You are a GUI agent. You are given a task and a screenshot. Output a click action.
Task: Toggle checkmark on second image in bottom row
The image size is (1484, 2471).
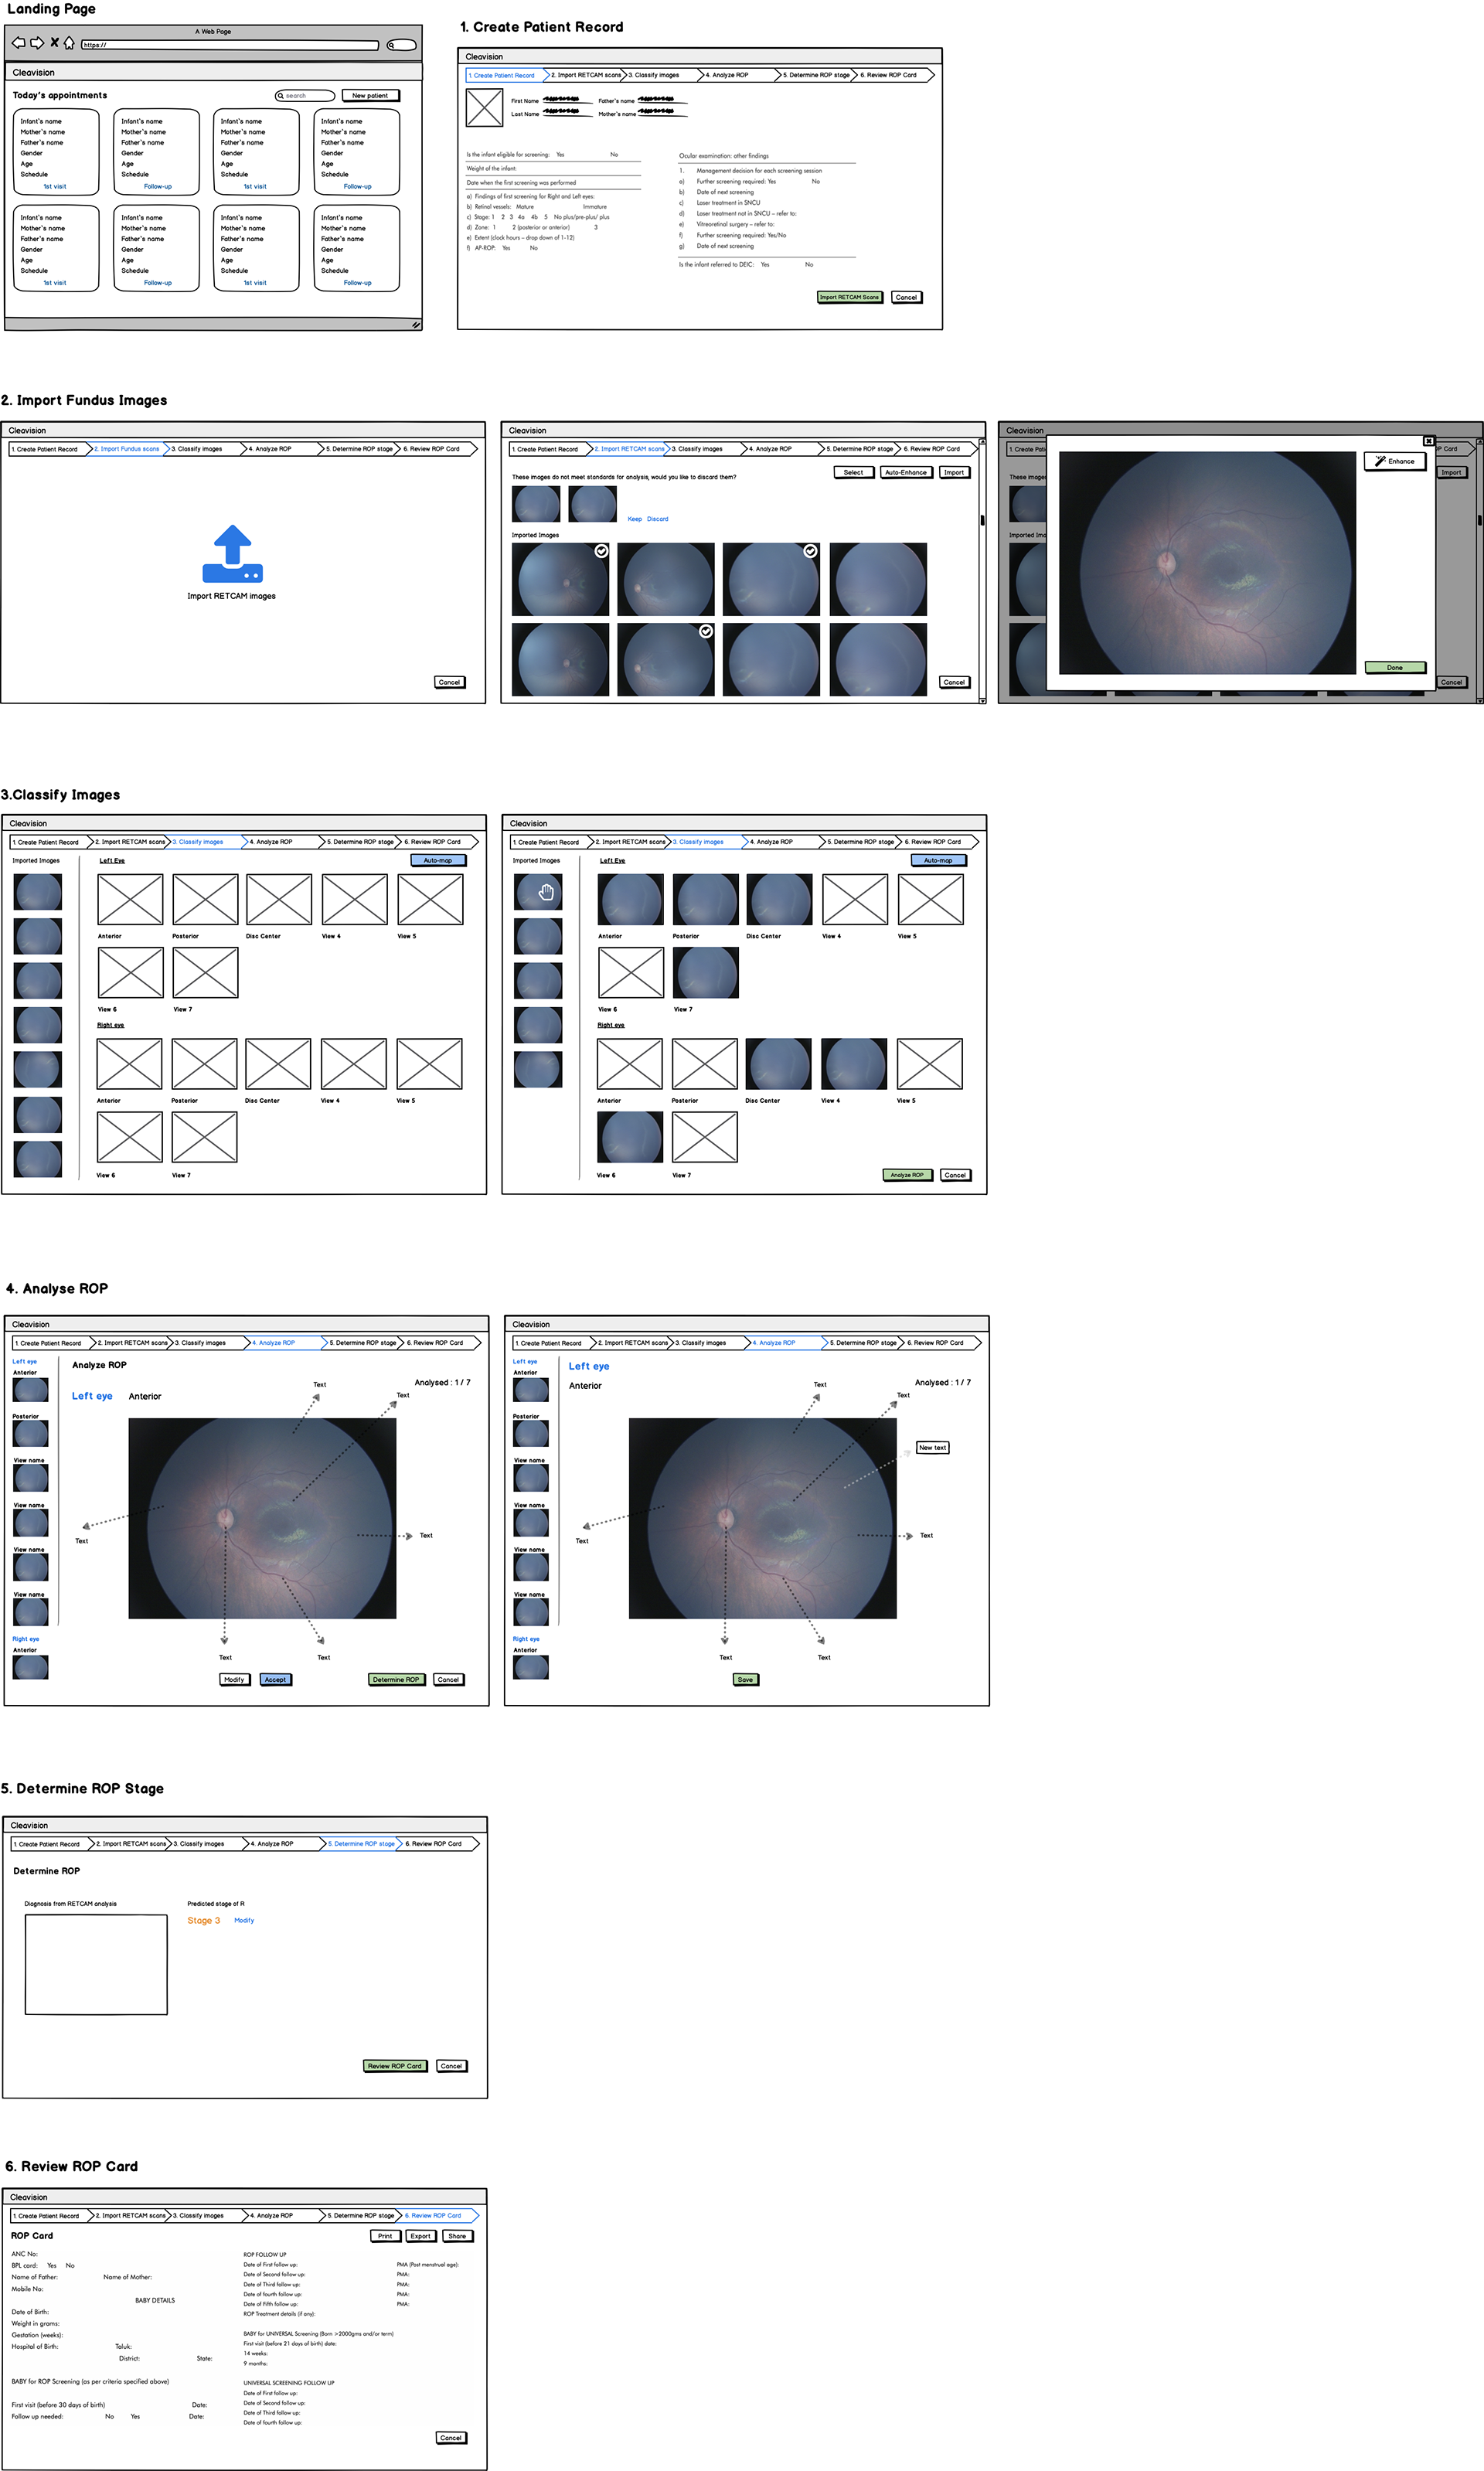(706, 631)
